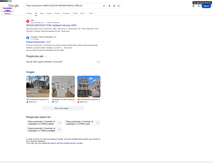Search related query ending in 'rent'
Image resolution: width=216 pixels, height=163 pixels.
82,123
